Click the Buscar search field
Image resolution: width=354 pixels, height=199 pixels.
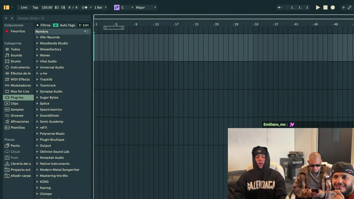pyautogui.click(x=53, y=18)
